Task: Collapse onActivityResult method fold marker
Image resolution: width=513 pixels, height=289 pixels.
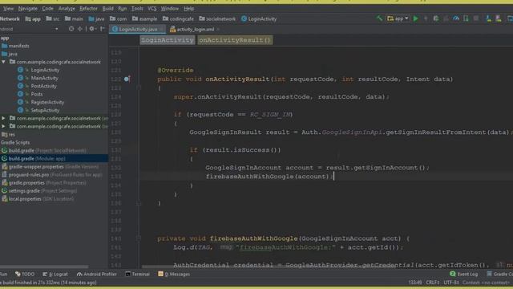Action: [139, 88]
